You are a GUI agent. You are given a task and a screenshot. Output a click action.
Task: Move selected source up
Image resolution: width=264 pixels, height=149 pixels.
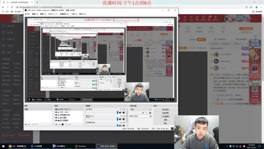coord(67,124)
